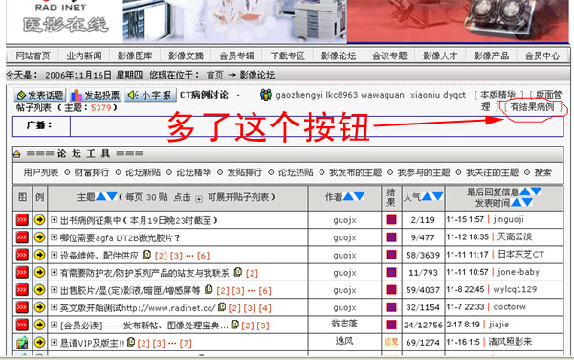Click the 有结果病例 link

532,107
